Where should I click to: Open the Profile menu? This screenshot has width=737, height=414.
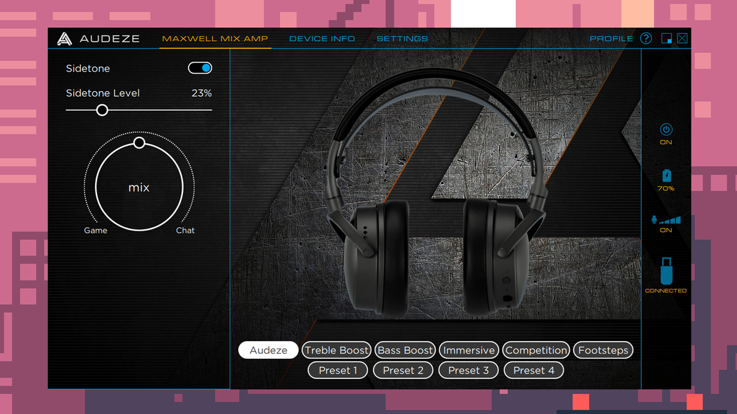point(611,39)
